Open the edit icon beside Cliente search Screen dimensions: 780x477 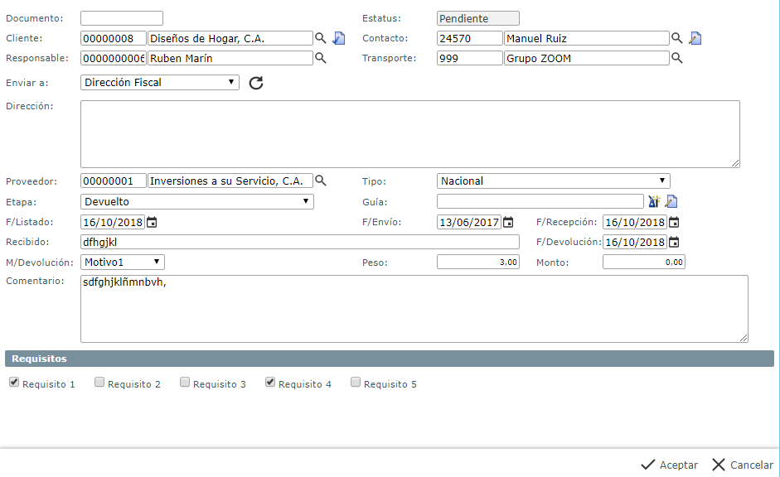pyautogui.click(x=339, y=38)
